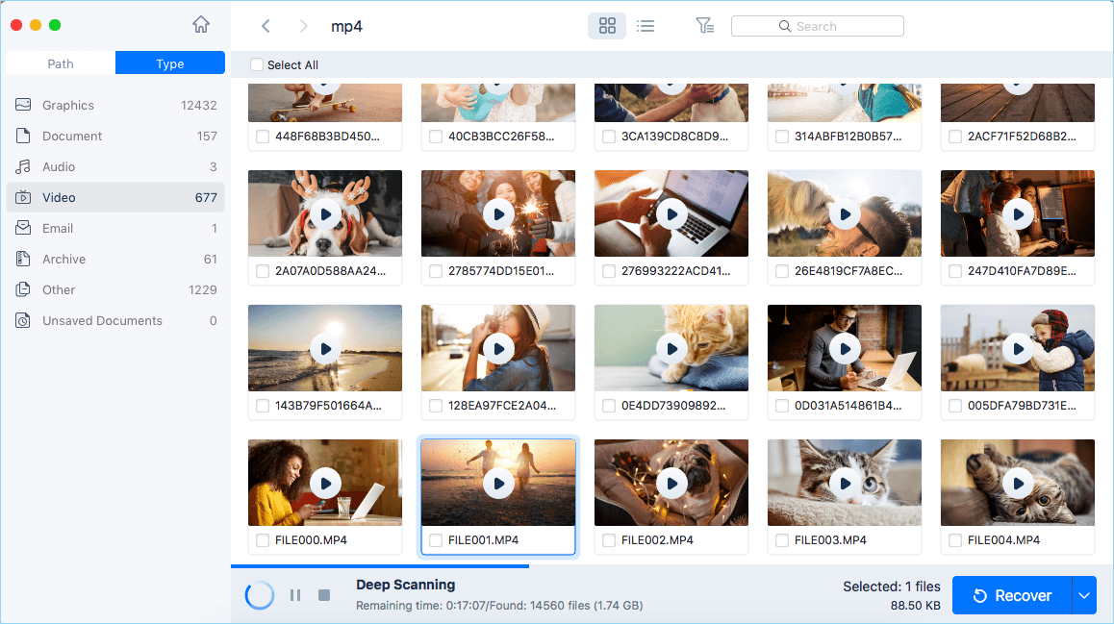Switch to list view layout
The height and width of the screenshot is (624, 1114).
tap(646, 26)
